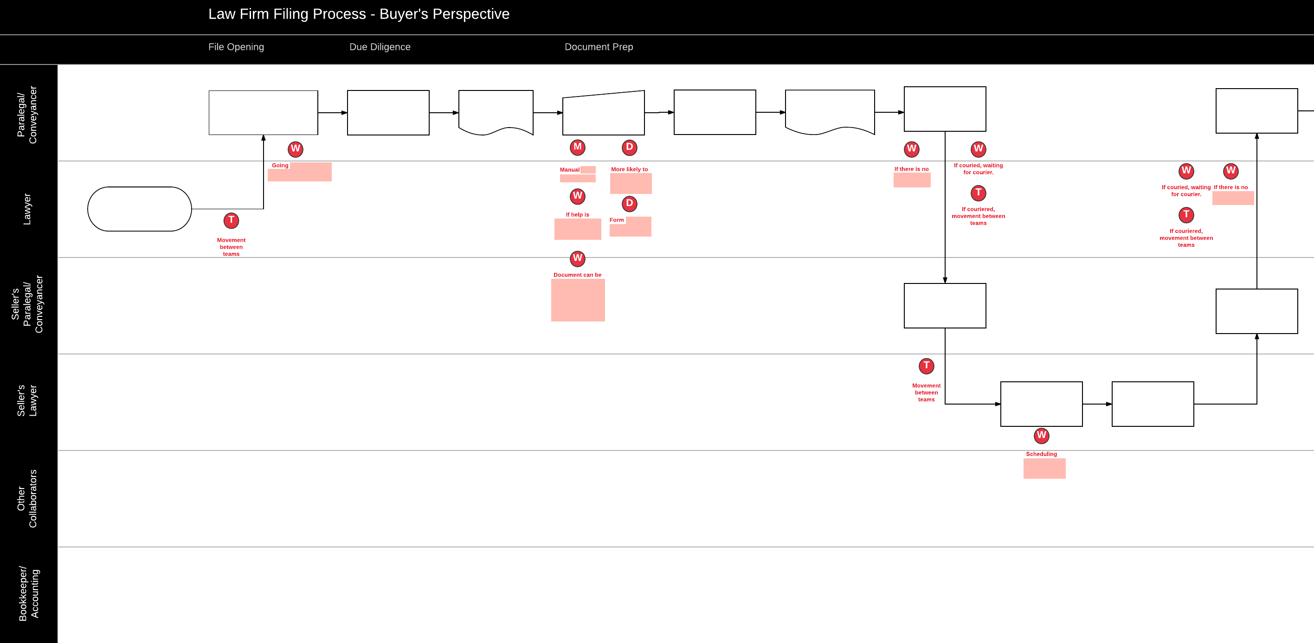Image resolution: width=1314 pixels, height=643 pixels.
Task: Click the rightmost process box in Seller's Lawyer lane
Action: [x=1153, y=404]
